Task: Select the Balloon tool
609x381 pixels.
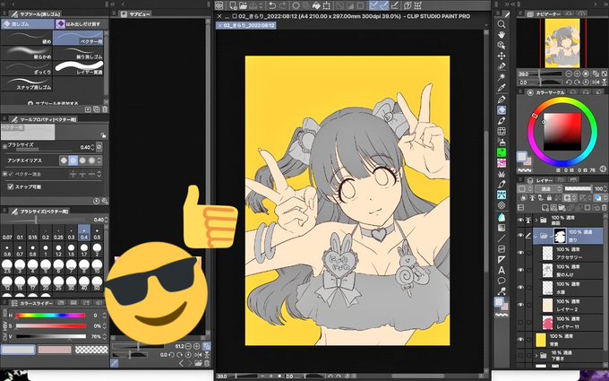Action: 502,281
